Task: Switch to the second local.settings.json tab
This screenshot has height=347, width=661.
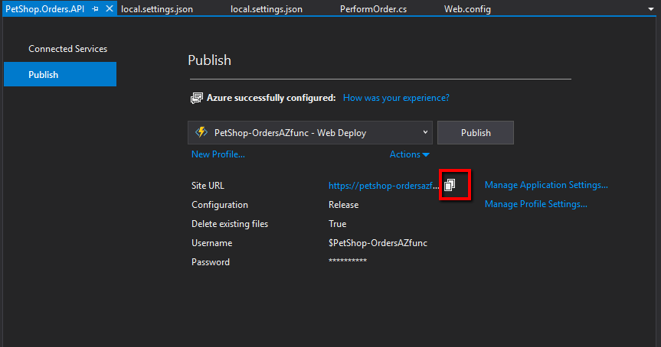Action: pyautogui.click(x=267, y=9)
